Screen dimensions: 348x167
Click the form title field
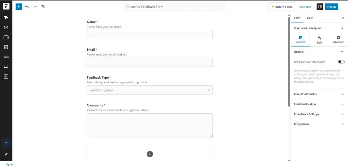174,7
